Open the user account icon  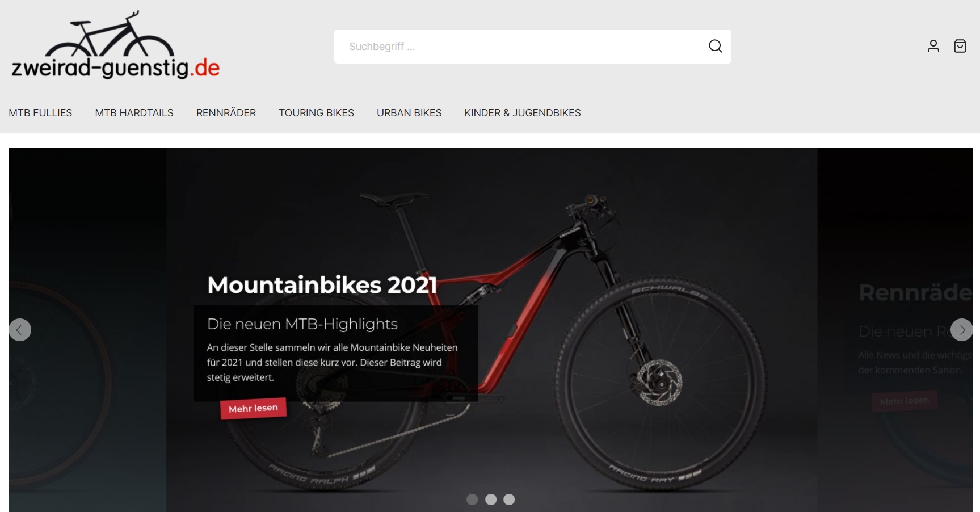coord(933,46)
